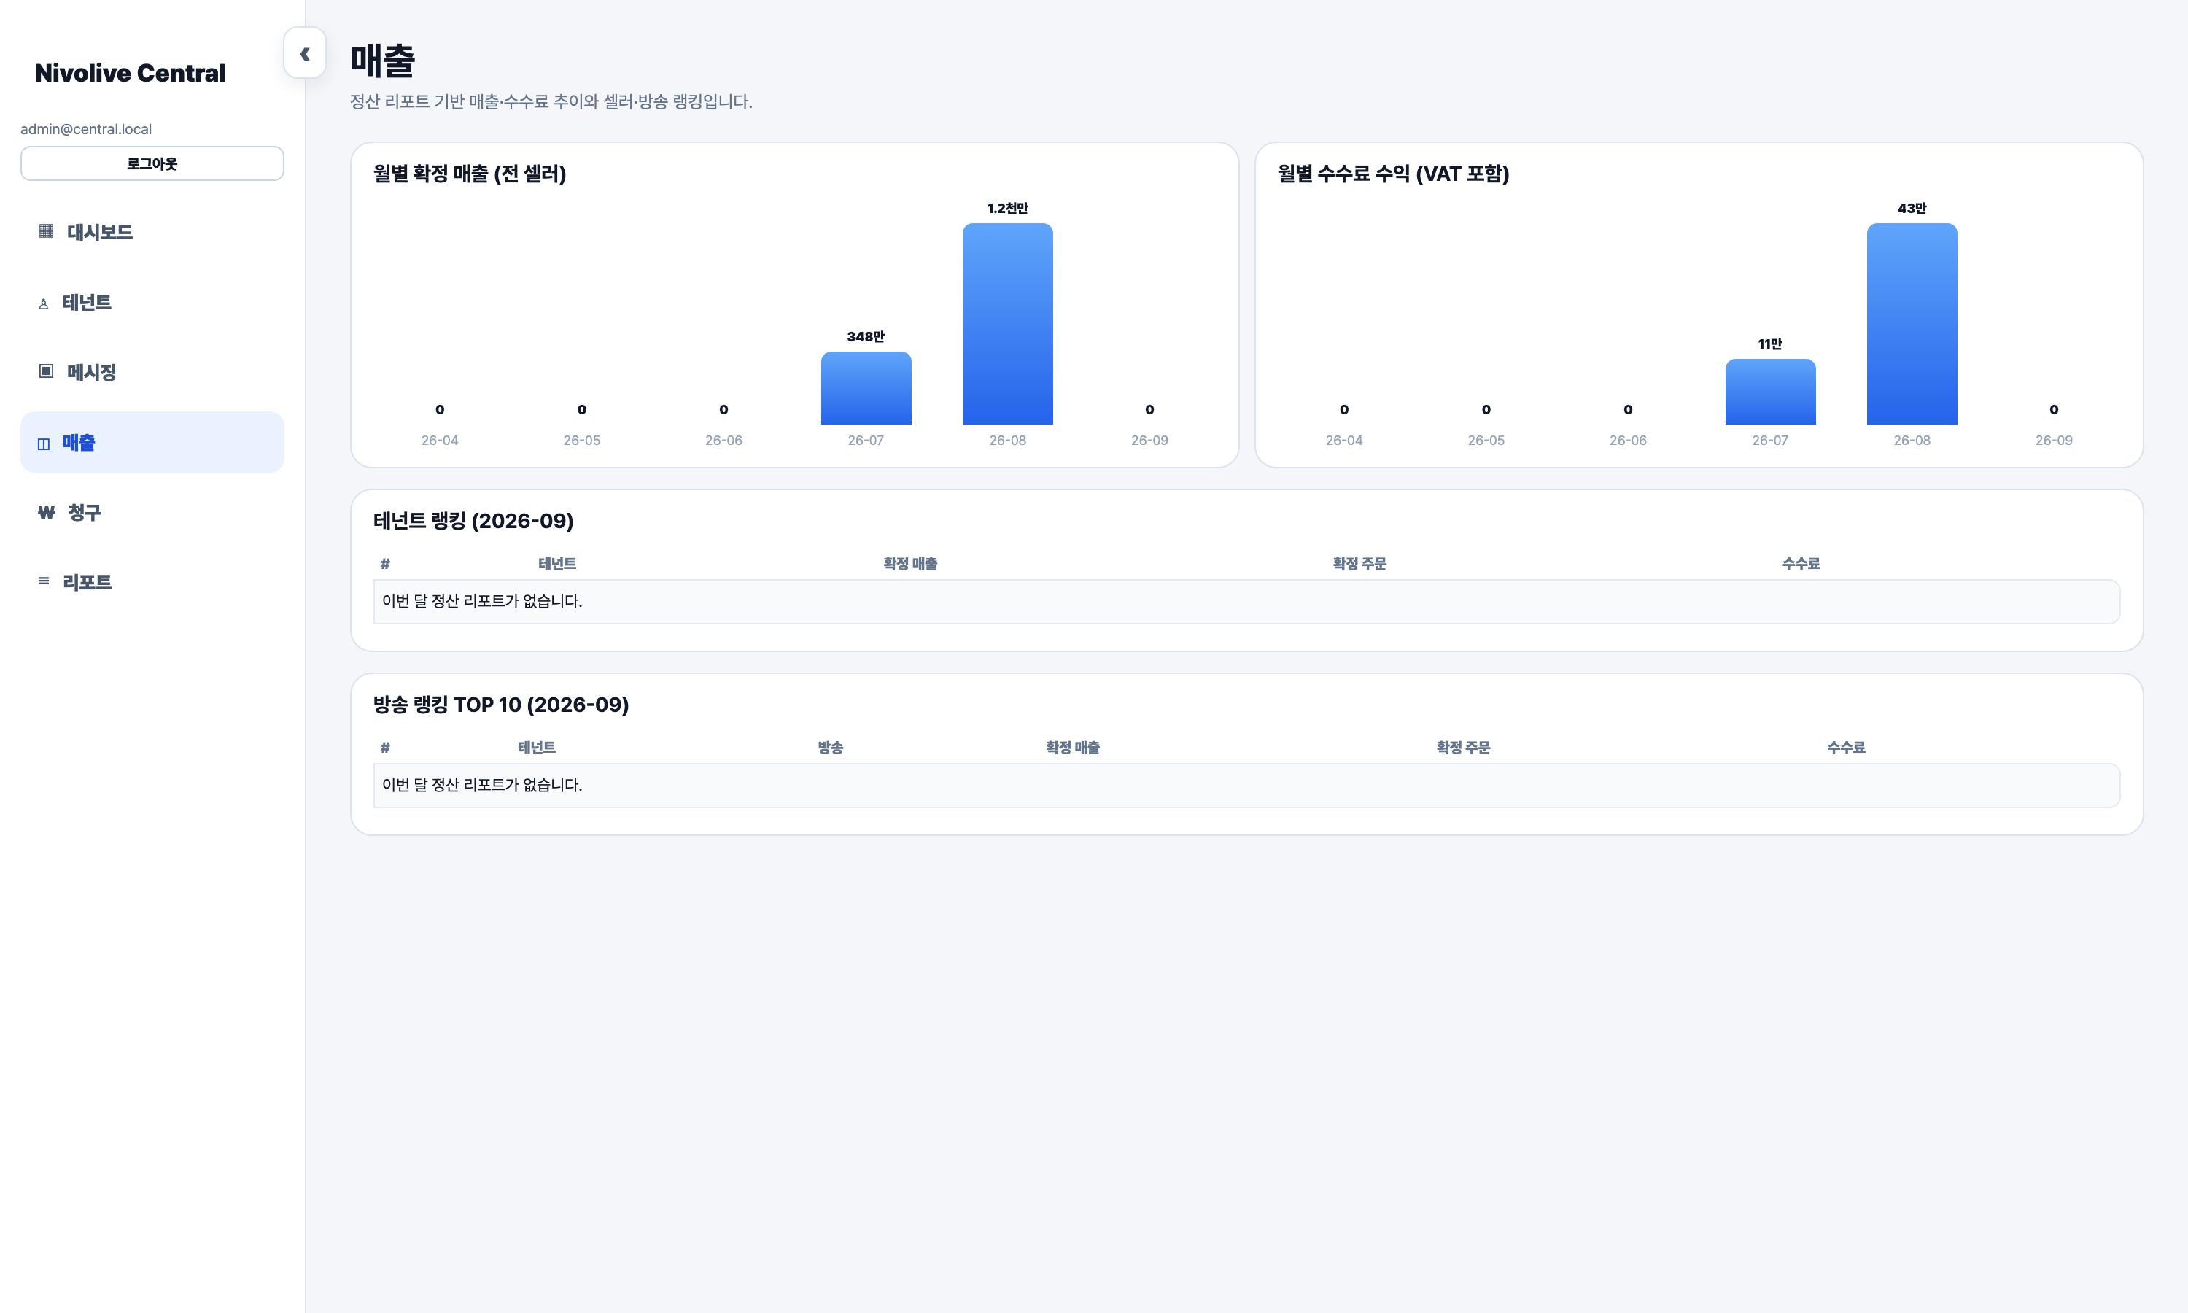Collapse the sidebar with the chevron button
The image size is (2188, 1313).
click(304, 53)
